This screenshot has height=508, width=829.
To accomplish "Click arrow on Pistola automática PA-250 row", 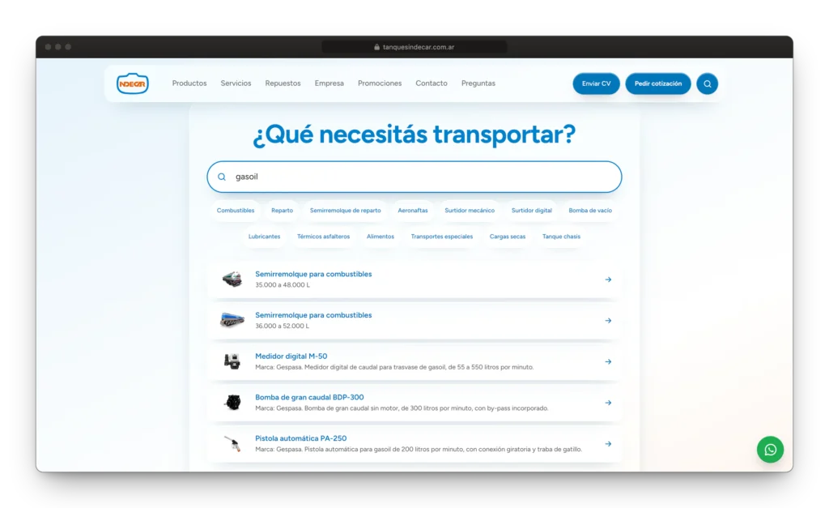I will [x=608, y=444].
